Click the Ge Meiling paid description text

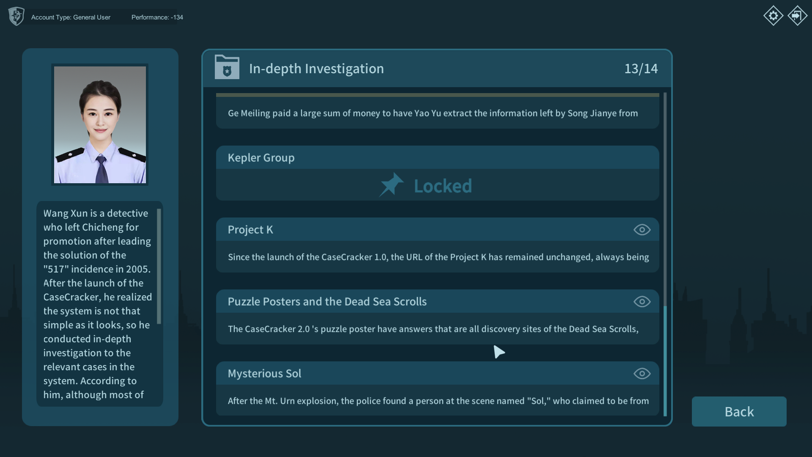click(433, 113)
